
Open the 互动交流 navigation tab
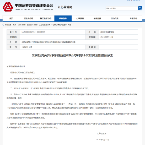pyautogui.click(x=115, y=19)
